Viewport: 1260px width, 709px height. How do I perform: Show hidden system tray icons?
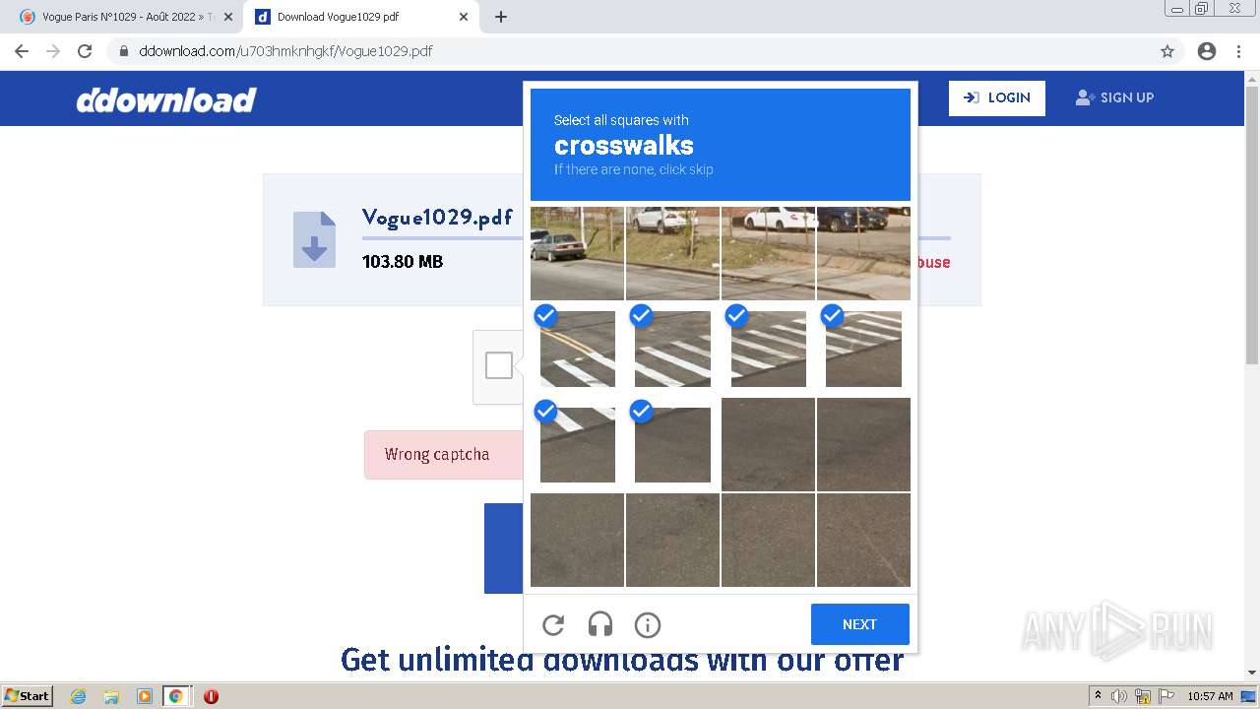tap(1098, 696)
